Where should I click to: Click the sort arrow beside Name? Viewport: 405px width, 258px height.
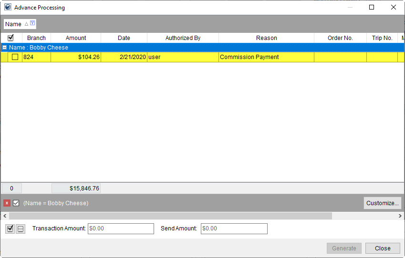[26, 24]
